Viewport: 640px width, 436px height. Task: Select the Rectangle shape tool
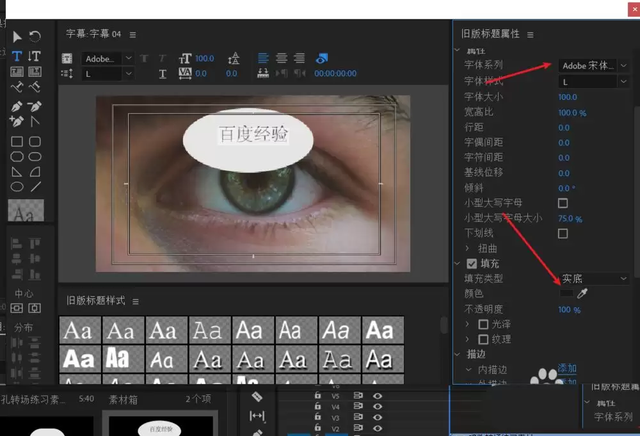(17, 141)
